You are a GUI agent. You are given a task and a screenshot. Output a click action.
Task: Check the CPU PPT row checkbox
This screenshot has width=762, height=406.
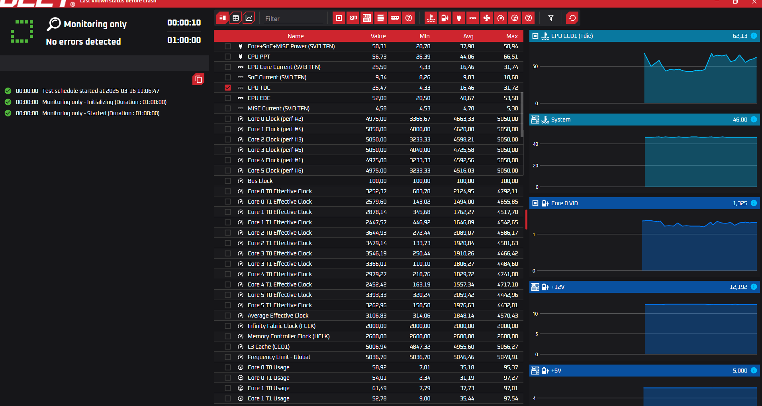[x=228, y=57]
